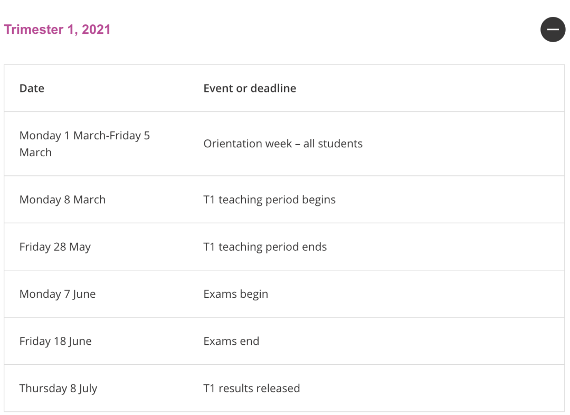The height and width of the screenshot is (415, 570).
Task: Click the Friday 18 June date cell
Action: click(55, 341)
